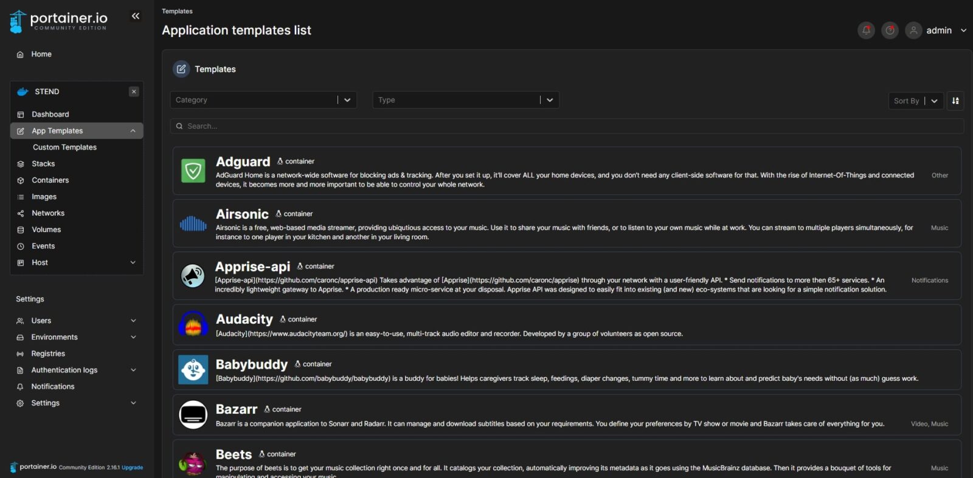Expand the Users submenu chevron

click(133, 321)
